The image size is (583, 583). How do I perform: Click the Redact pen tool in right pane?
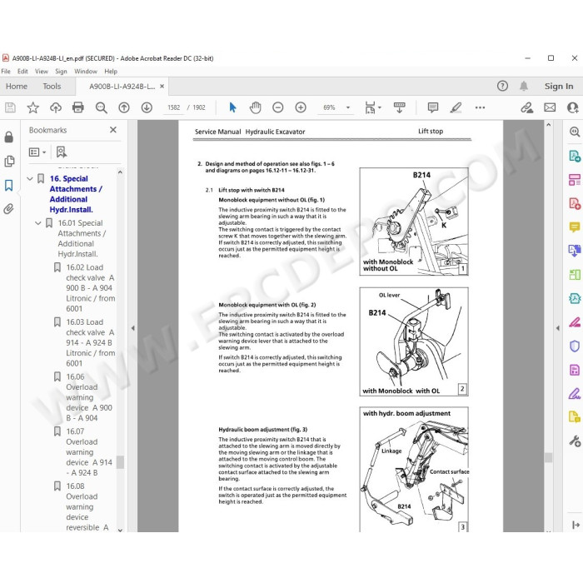(x=575, y=322)
